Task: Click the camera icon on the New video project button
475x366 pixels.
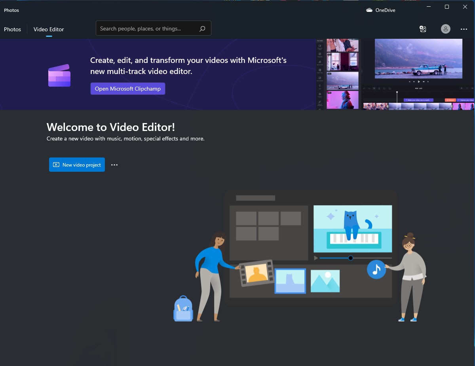Action: tap(57, 165)
